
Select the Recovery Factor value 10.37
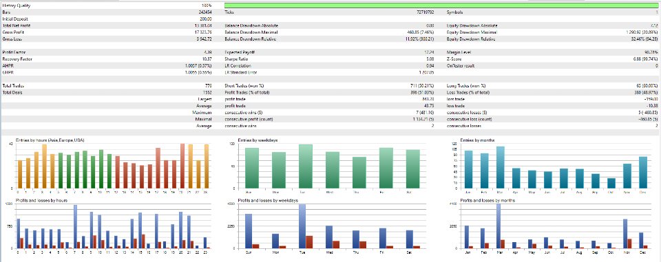(207, 58)
